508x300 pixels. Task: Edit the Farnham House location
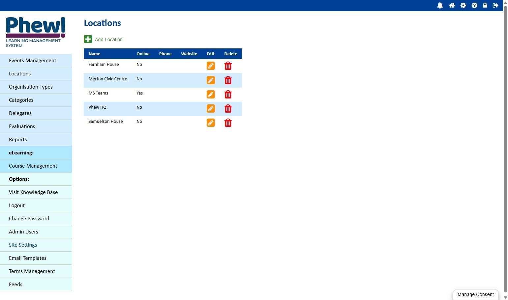[x=211, y=66]
